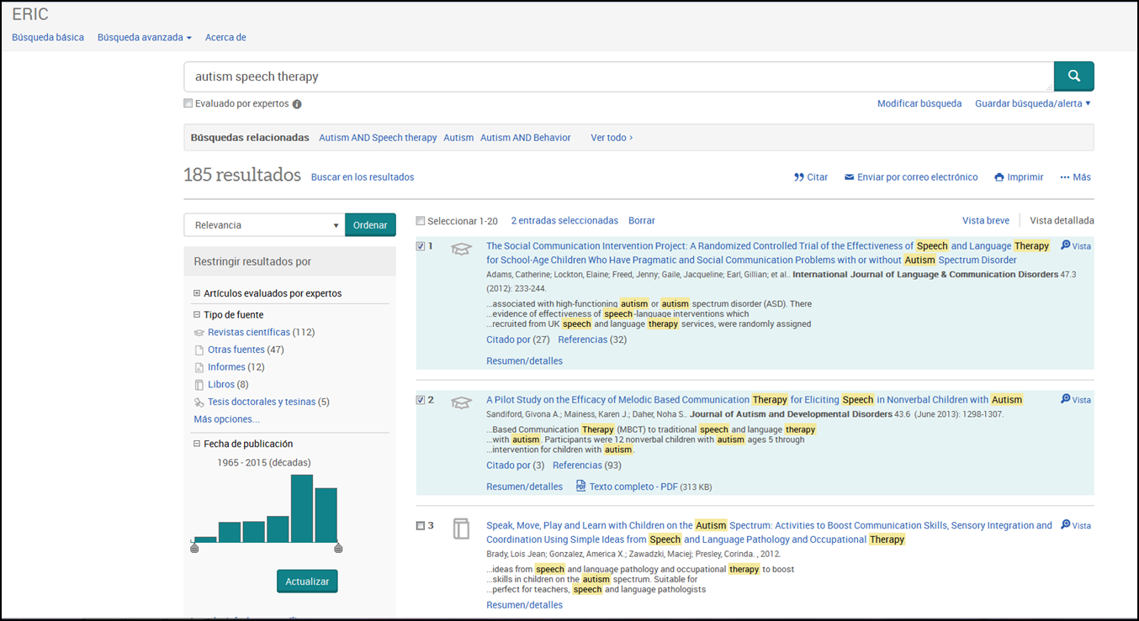Screen dimensions: 1139x621
Task: Expand Artículos evaluados por expertos filter
Action: pos(197,293)
